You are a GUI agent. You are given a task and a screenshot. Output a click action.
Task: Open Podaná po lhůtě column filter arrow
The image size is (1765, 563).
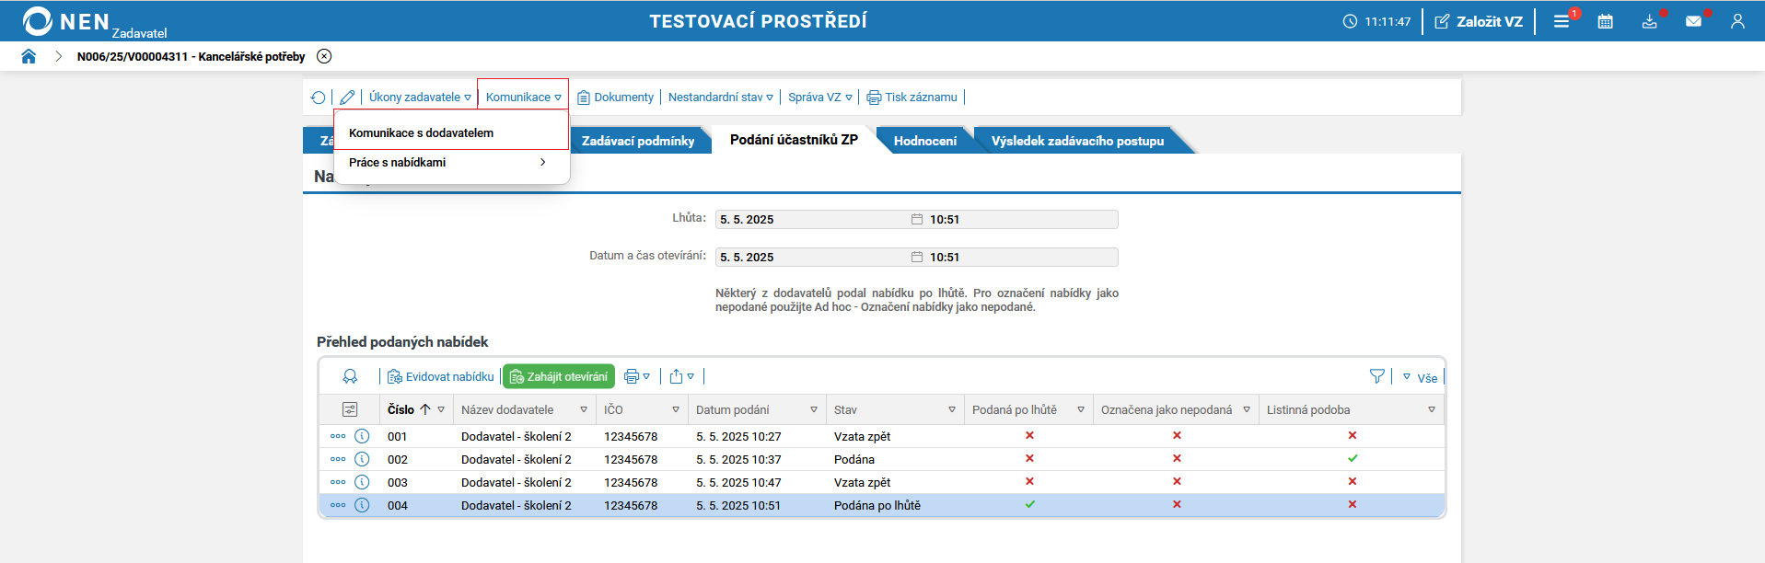tap(1081, 409)
